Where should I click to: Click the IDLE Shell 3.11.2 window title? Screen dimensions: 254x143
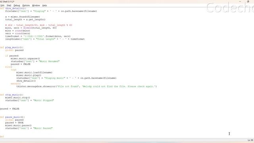click(7, 2)
